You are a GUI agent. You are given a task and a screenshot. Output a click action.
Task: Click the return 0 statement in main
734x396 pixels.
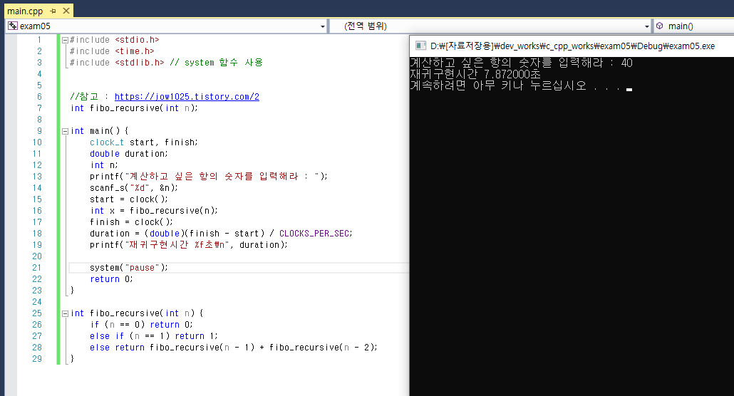[111, 279]
